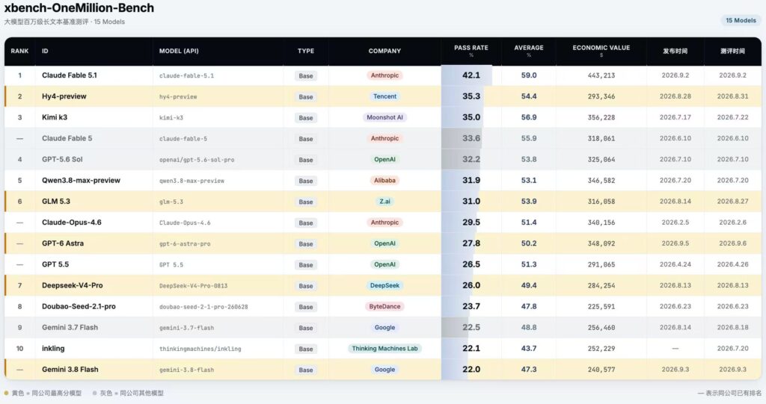This screenshot has width=766, height=404.
Task: Select the inkling model name
Action: click(x=53, y=349)
